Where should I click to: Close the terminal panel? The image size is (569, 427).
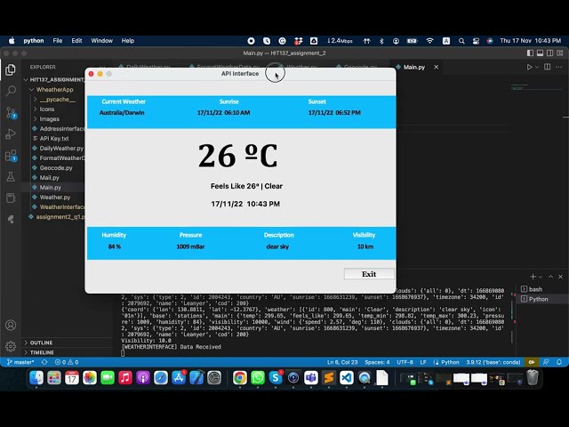[561, 277]
